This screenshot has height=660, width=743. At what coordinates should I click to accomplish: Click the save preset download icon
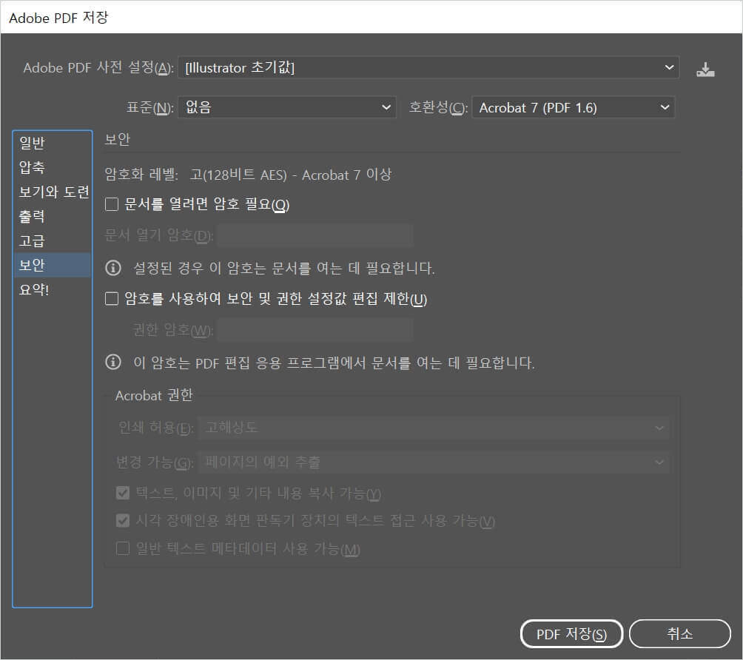pyautogui.click(x=705, y=69)
